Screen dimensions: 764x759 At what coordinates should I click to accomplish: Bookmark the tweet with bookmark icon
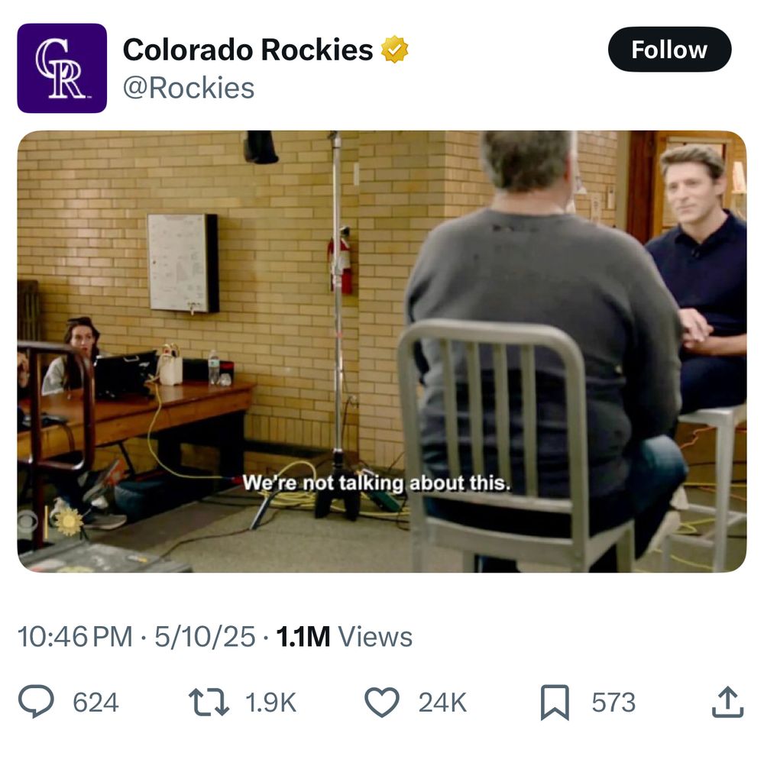(x=555, y=702)
